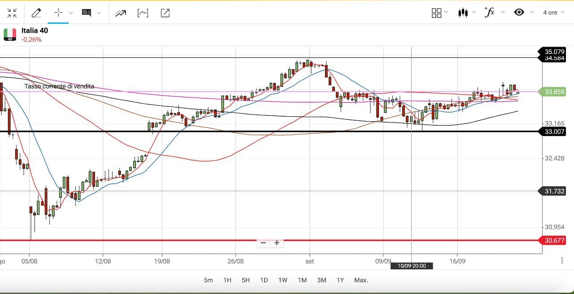The image size is (574, 294).
Task: Click the 30.954 price axis value
Action: 554,227
